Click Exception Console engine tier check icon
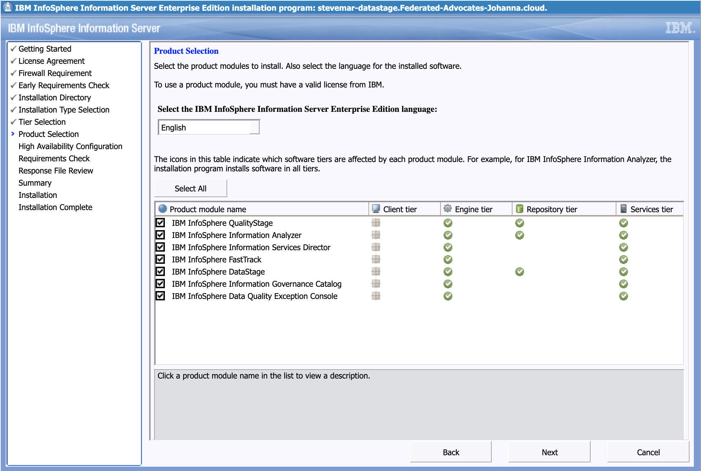The image size is (701, 471). 448,296
